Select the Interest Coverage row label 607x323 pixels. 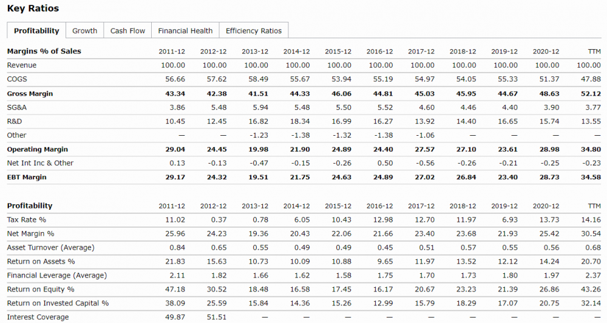click(38, 317)
